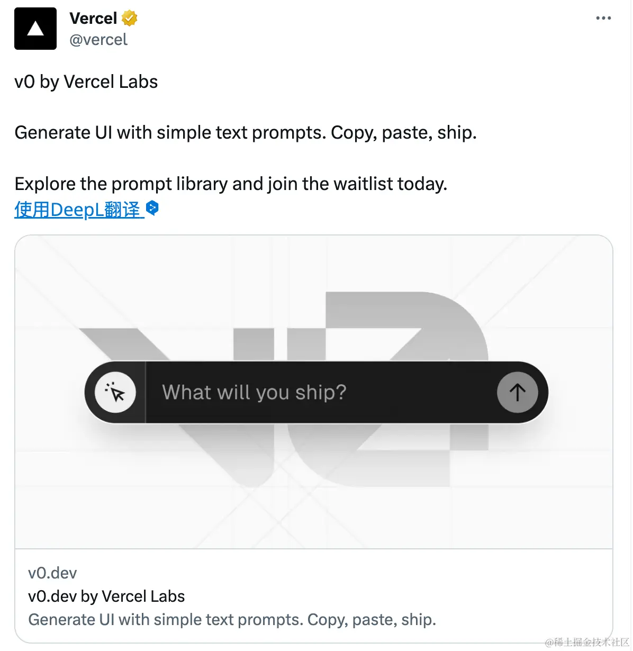Click the gold verified badge
Image resolution: width=633 pixels, height=651 pixels.
click(x=130, y=19)
